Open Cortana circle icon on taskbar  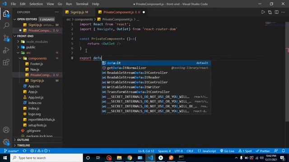coord(88,158)
